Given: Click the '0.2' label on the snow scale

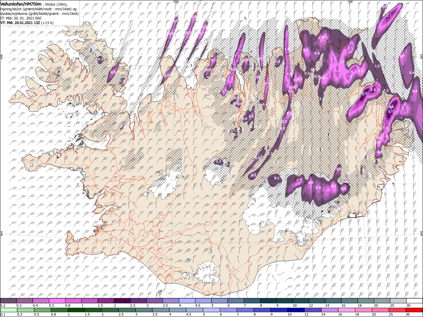Looking at the screenshot, I should pos(3,305).
